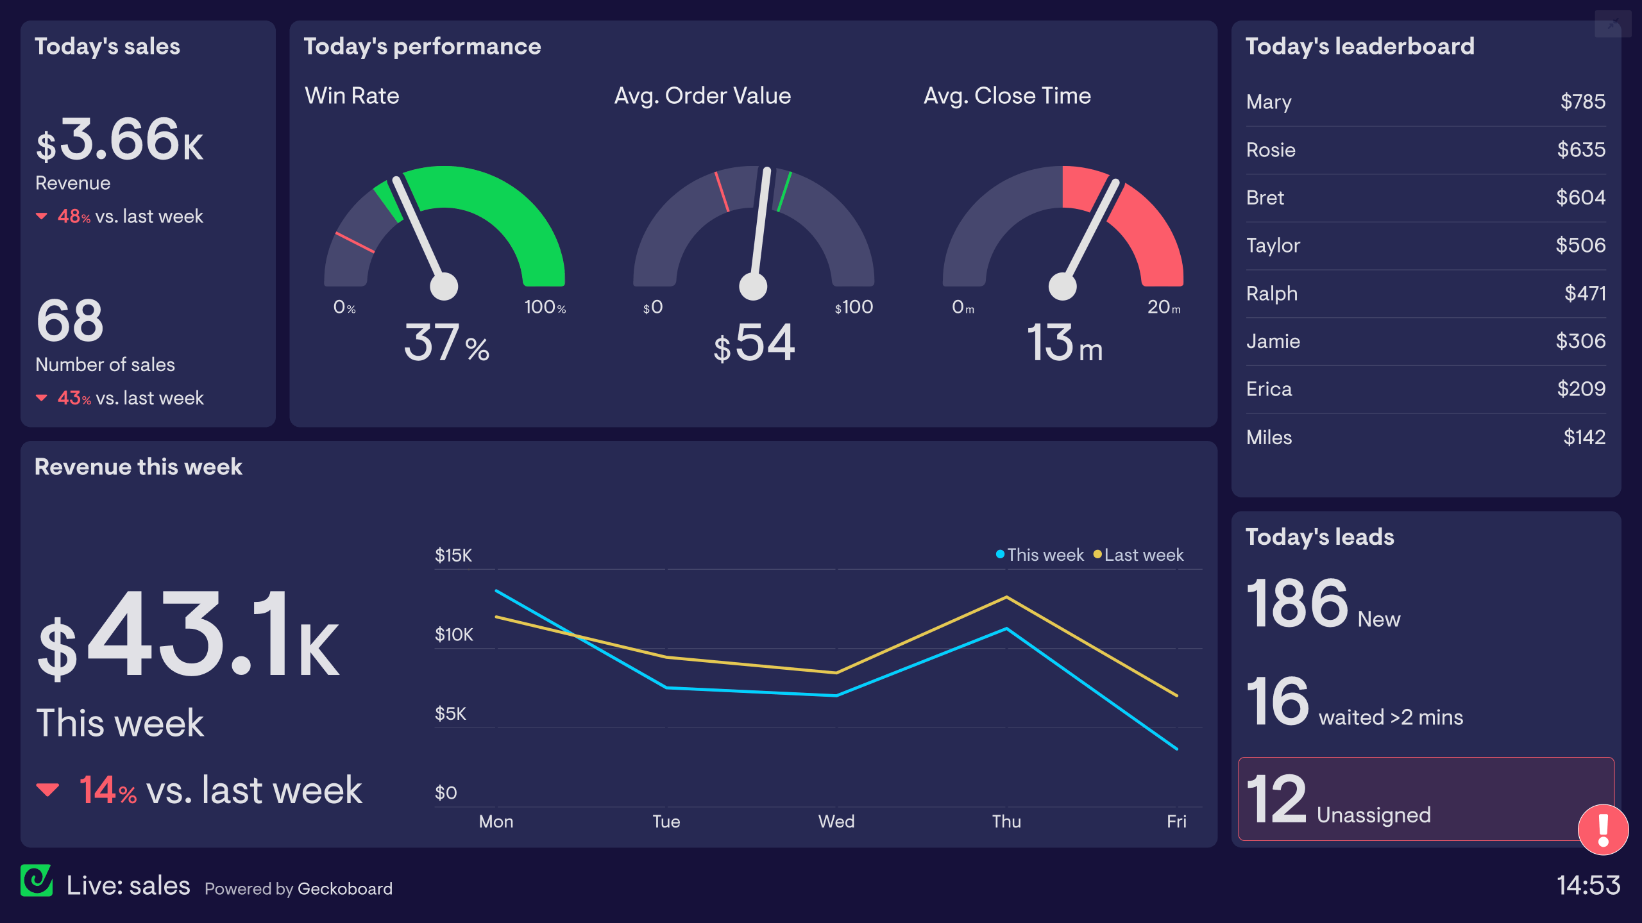Toggle the 'Last week' legend entry
Image resolution: width=1642 pixels, height=923 pixels.
pos(1142,555)
